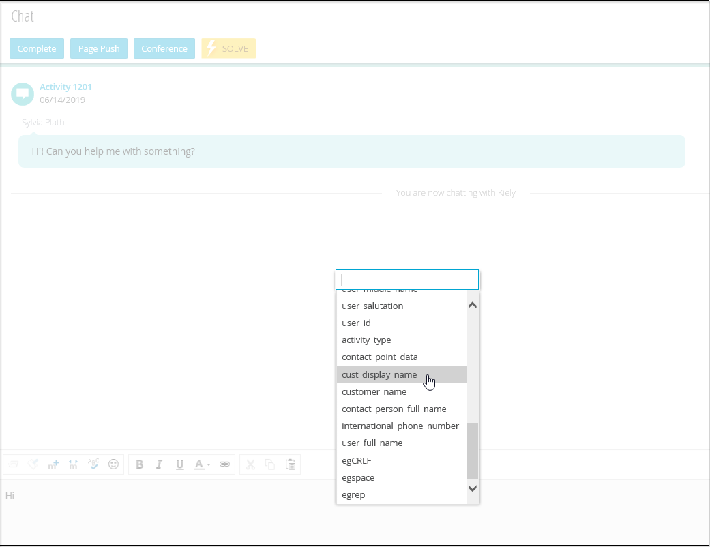Insert a hyperlink with the link icon
The width and height of the screenshot is (710, 547).
coord(224,464)
